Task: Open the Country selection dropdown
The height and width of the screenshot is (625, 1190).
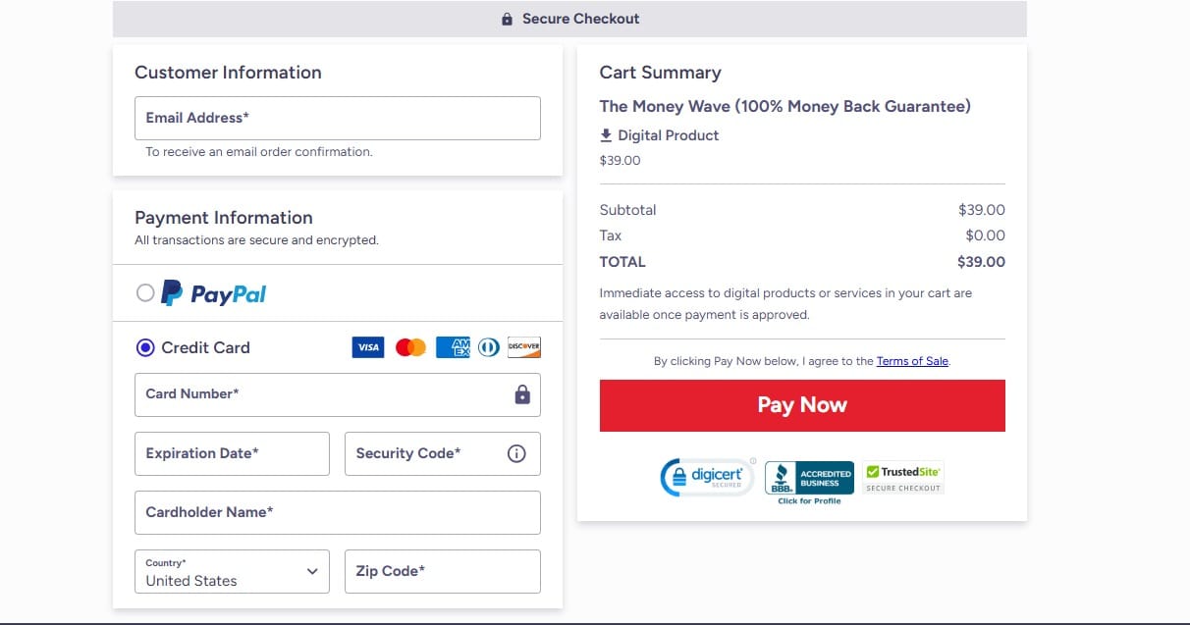Action: [232, 571]
